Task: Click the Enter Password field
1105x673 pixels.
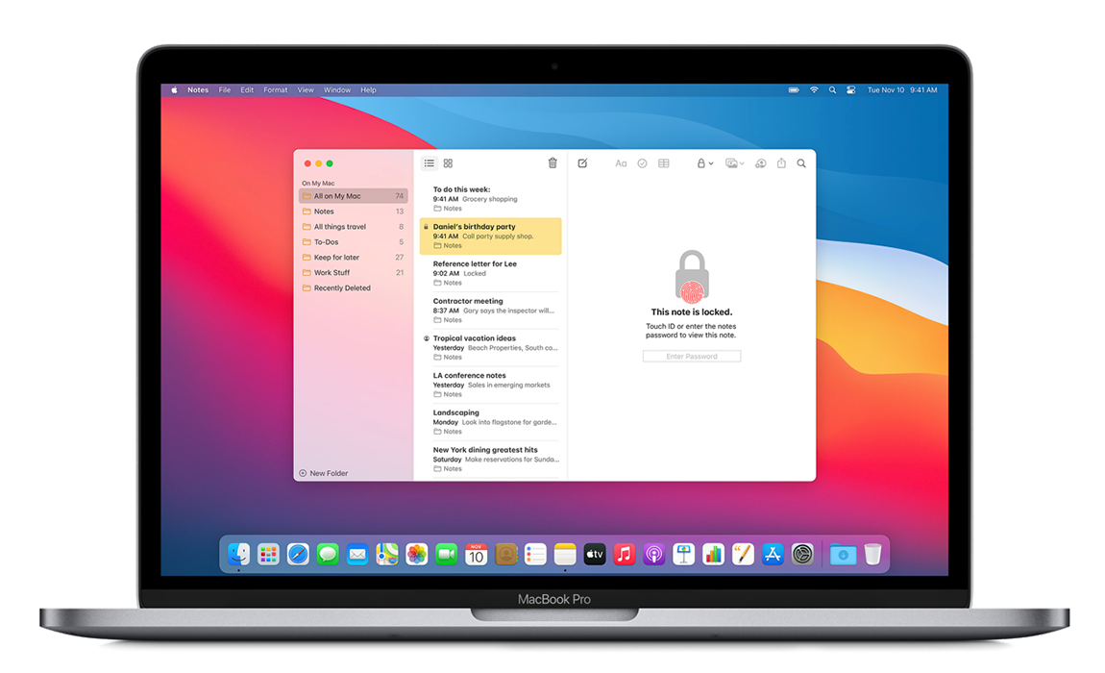Action: click(691, 357)
